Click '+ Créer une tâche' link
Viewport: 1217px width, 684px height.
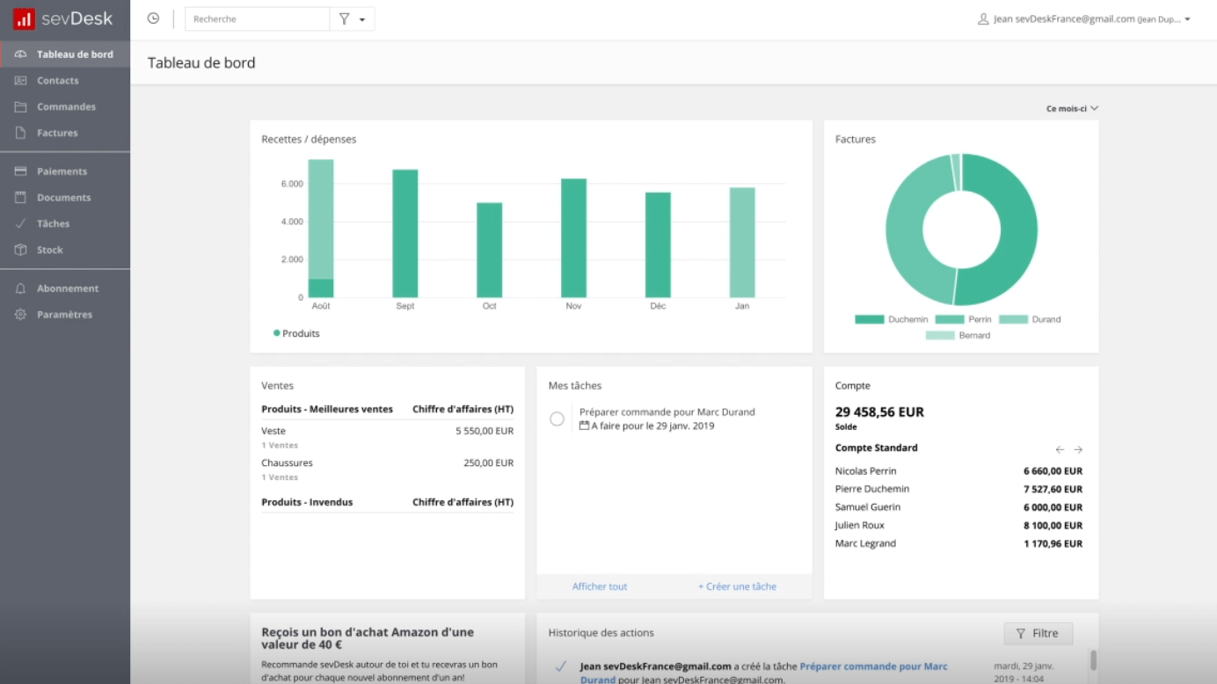737,586
